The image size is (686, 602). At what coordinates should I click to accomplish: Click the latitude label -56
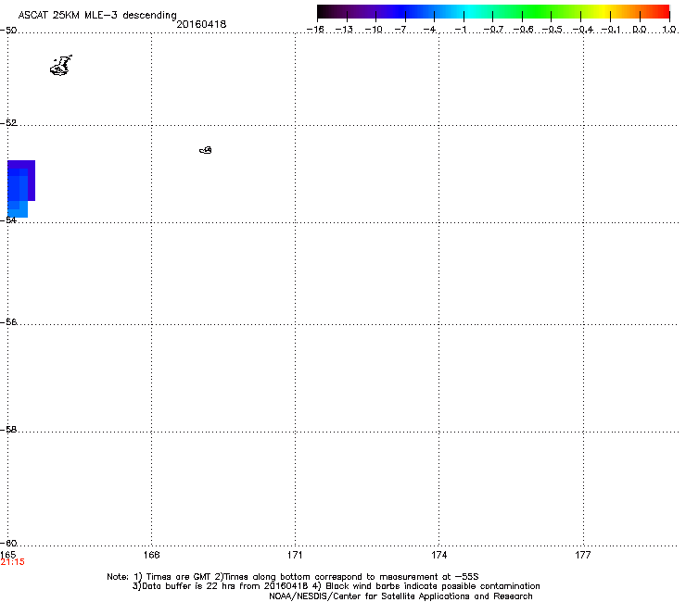pyautogui.click(x=8, y=322)
